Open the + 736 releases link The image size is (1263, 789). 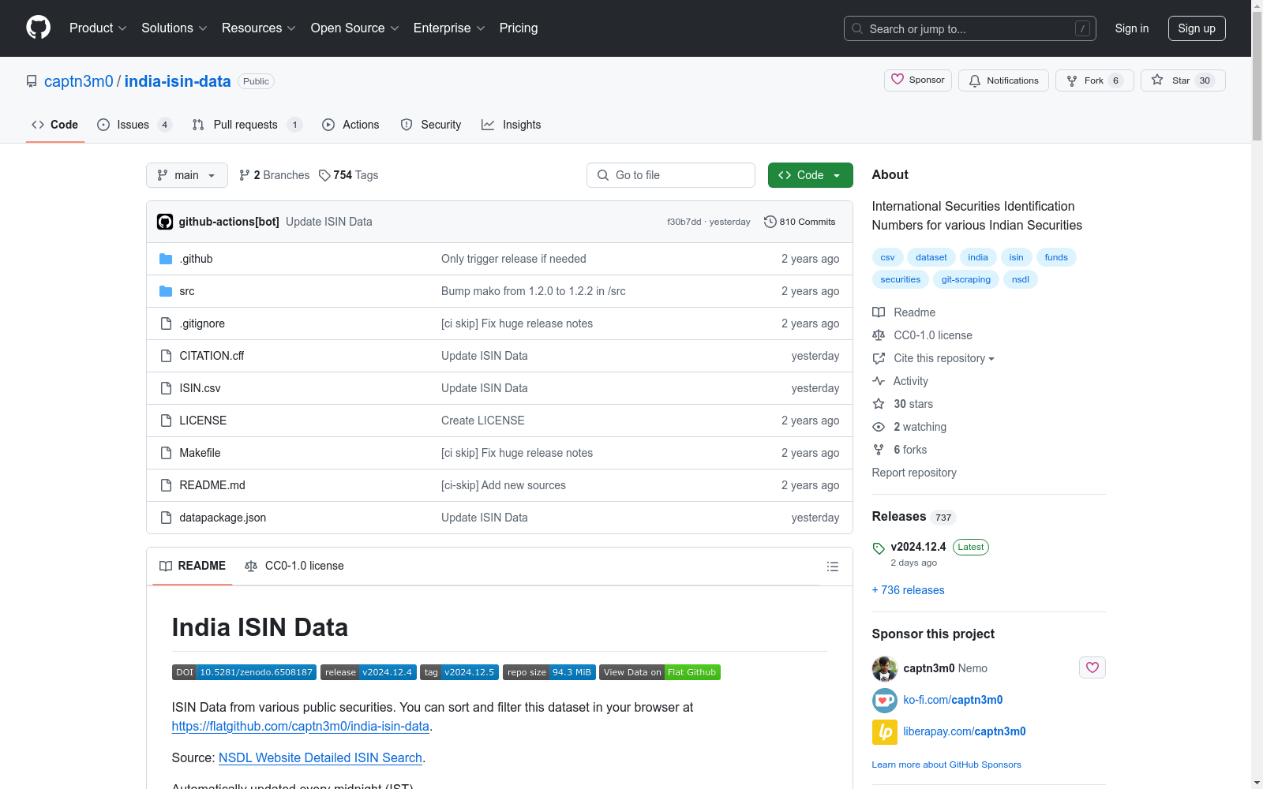click(x=908, y=590)
